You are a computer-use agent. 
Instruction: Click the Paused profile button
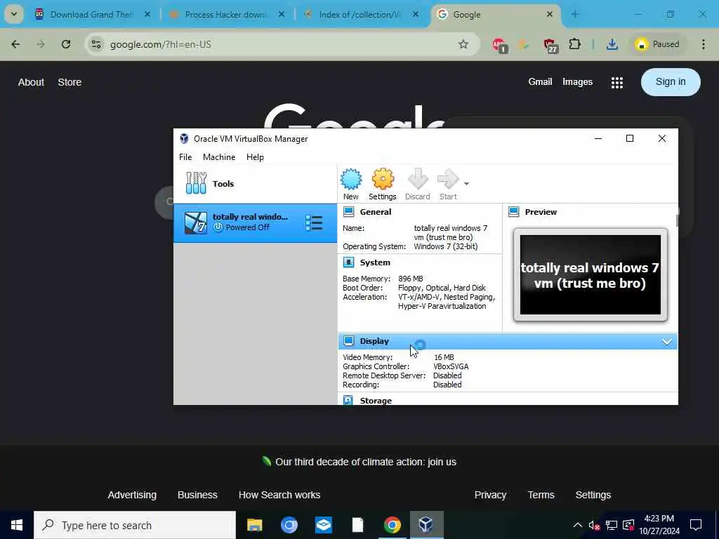(657, 44)
